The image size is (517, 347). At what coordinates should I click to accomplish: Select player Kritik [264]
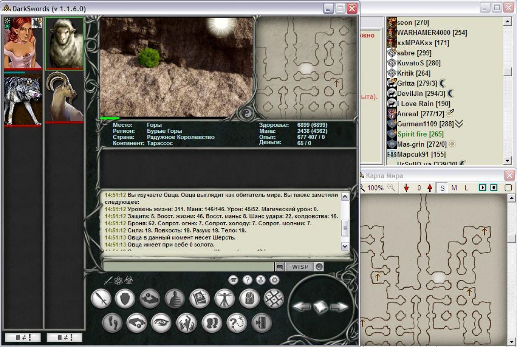(413, 73)
